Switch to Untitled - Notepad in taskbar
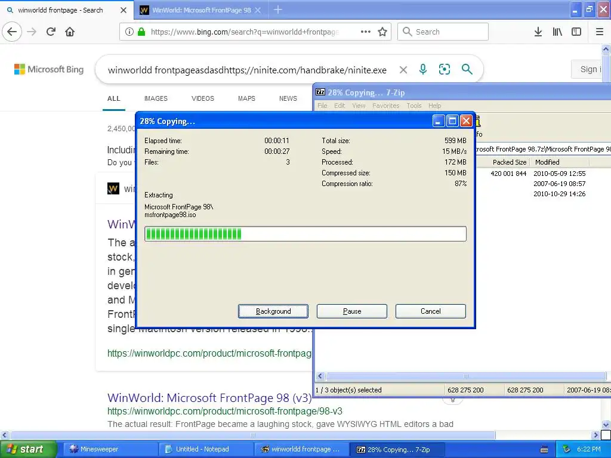 click(x=206, y=450)
